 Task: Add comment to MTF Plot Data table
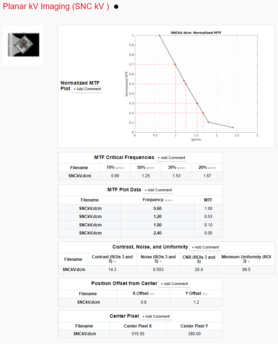pos(158,190)
